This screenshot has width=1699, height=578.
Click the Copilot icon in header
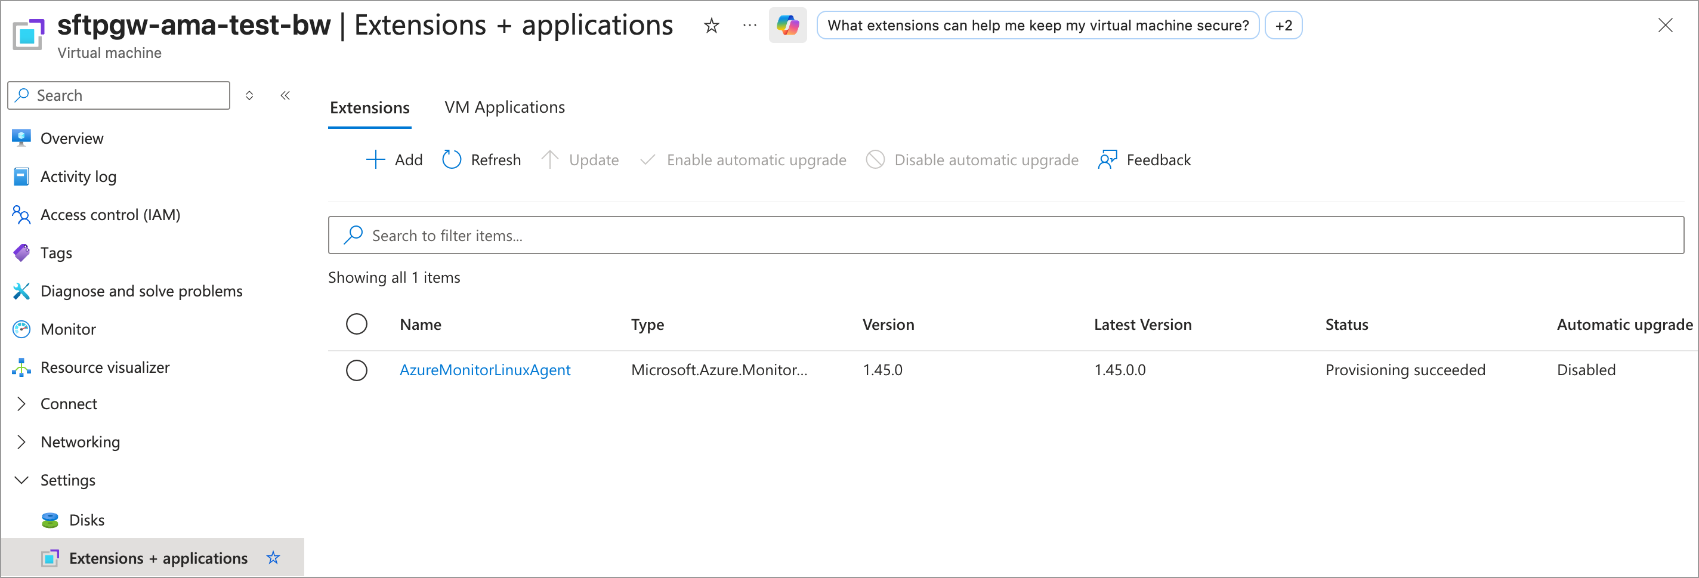click(787, 25)
